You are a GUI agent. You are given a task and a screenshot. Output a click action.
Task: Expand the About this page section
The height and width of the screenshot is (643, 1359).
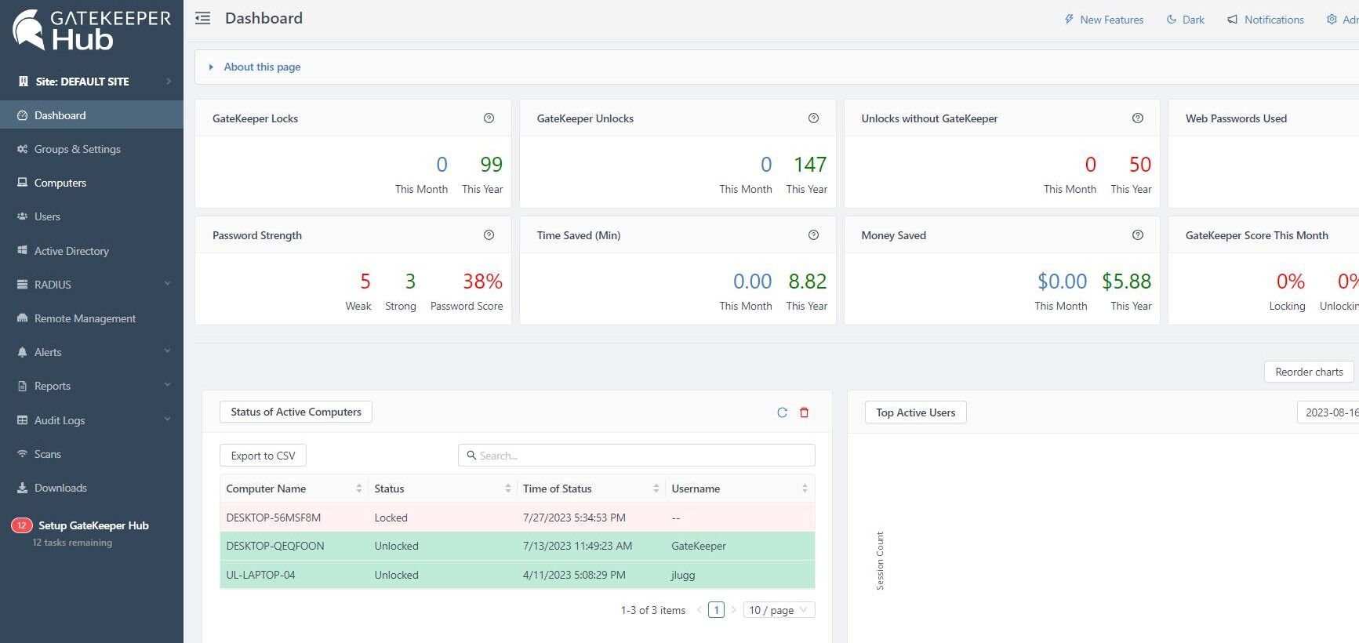pyautogui.click(x=262, y=67)
